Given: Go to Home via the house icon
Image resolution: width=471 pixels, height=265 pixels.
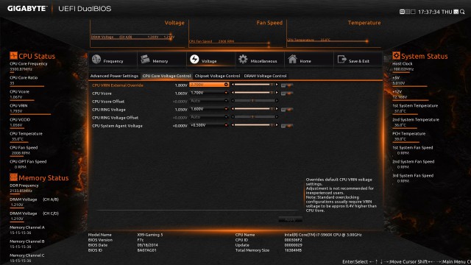Looking at the screenshot, I should pos(292,59).
